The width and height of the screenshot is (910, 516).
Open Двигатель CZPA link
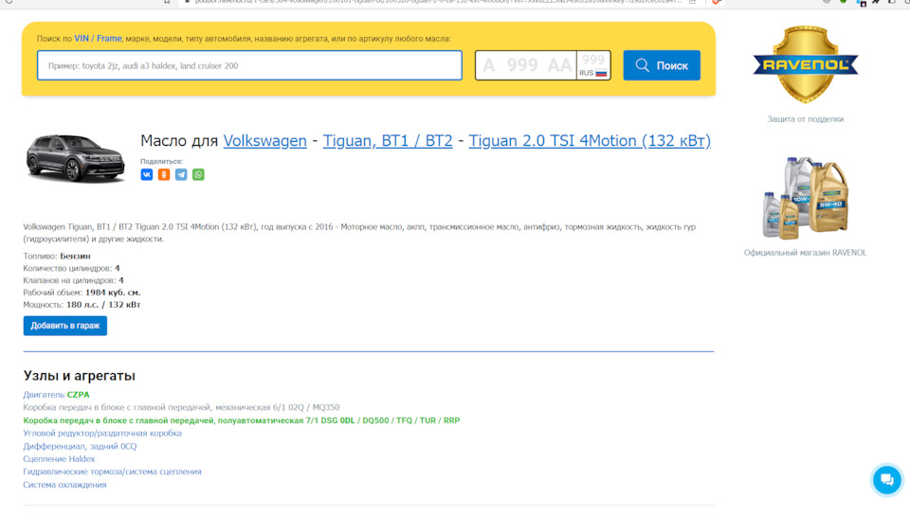pos(56,395)
